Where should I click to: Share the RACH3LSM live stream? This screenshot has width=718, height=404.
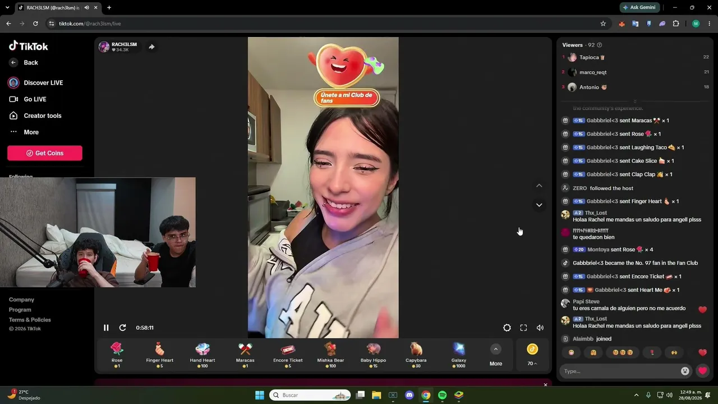tap(151, 47)
